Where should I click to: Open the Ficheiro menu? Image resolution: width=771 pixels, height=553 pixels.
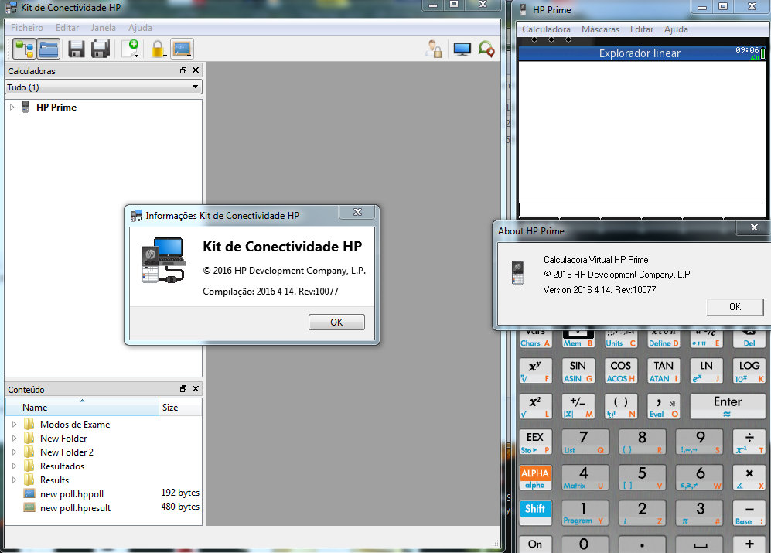27,28
